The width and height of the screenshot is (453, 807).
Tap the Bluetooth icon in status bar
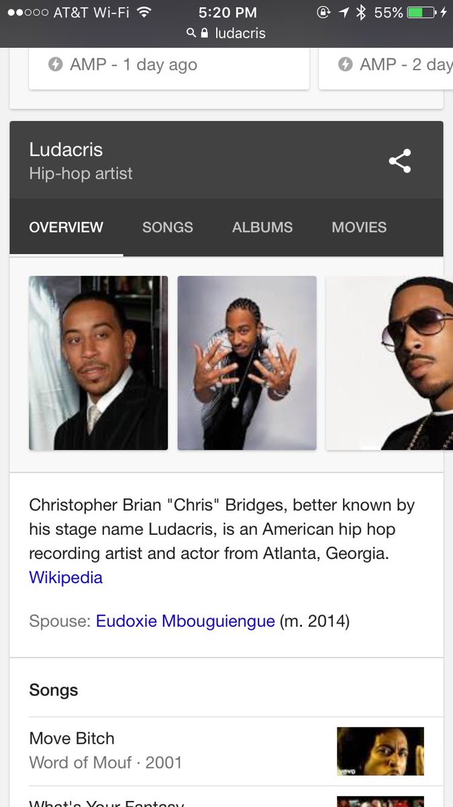[x=362, y=12]
